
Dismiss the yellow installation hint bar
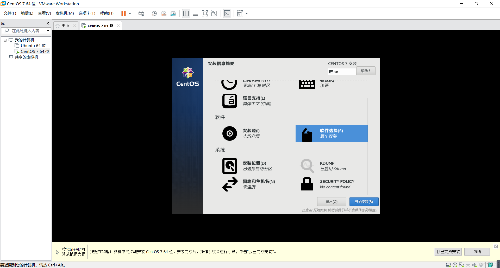(x=496, y=246)
